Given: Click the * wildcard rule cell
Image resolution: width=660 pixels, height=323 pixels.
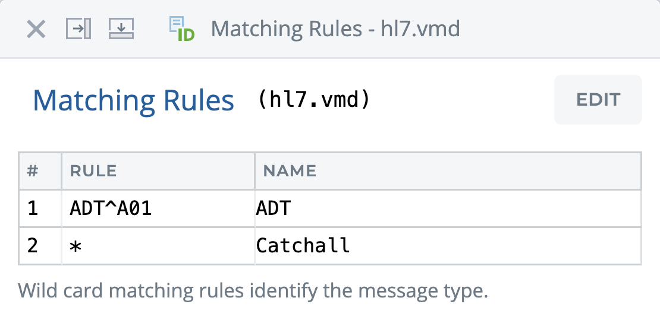Looking at the screenshot, I should tap(76, 245).
